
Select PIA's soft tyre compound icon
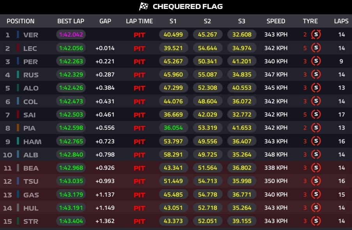316,128
